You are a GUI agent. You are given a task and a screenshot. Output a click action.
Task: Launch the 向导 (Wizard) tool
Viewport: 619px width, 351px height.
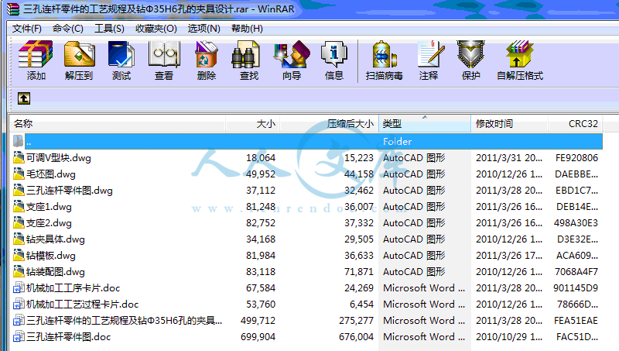(x=292, y=54)
